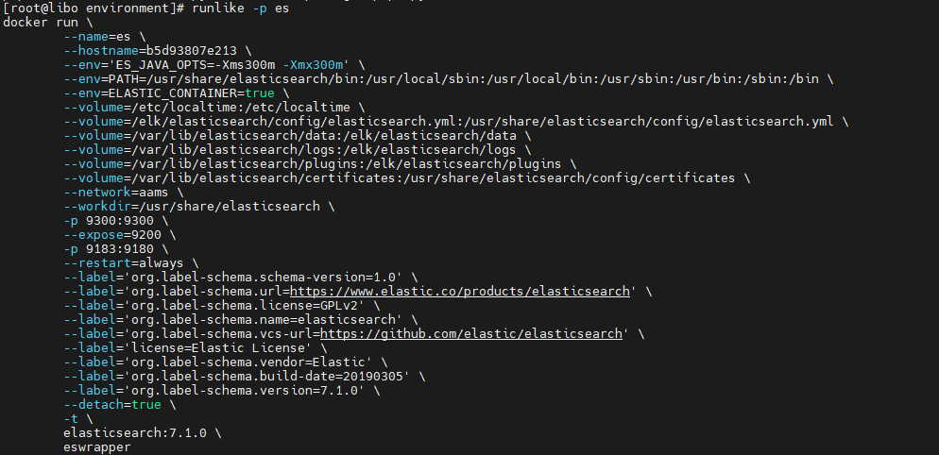Select the vendor=Elastic label line

click(x=225, y=362)
